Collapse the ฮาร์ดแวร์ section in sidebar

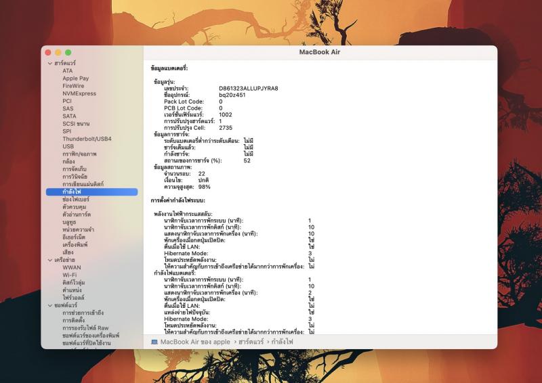(49, 63)
